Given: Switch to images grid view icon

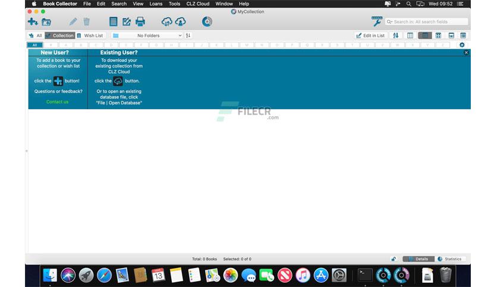Looking at the screenshot, I should pyautogui.click(x=438, y=36).
